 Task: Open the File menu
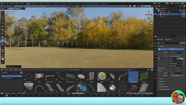tap(4, 3)
